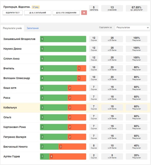Click green bar of Закшевський Владислав
The height and width of the screenshot is (165, 151).
(63, 39)
